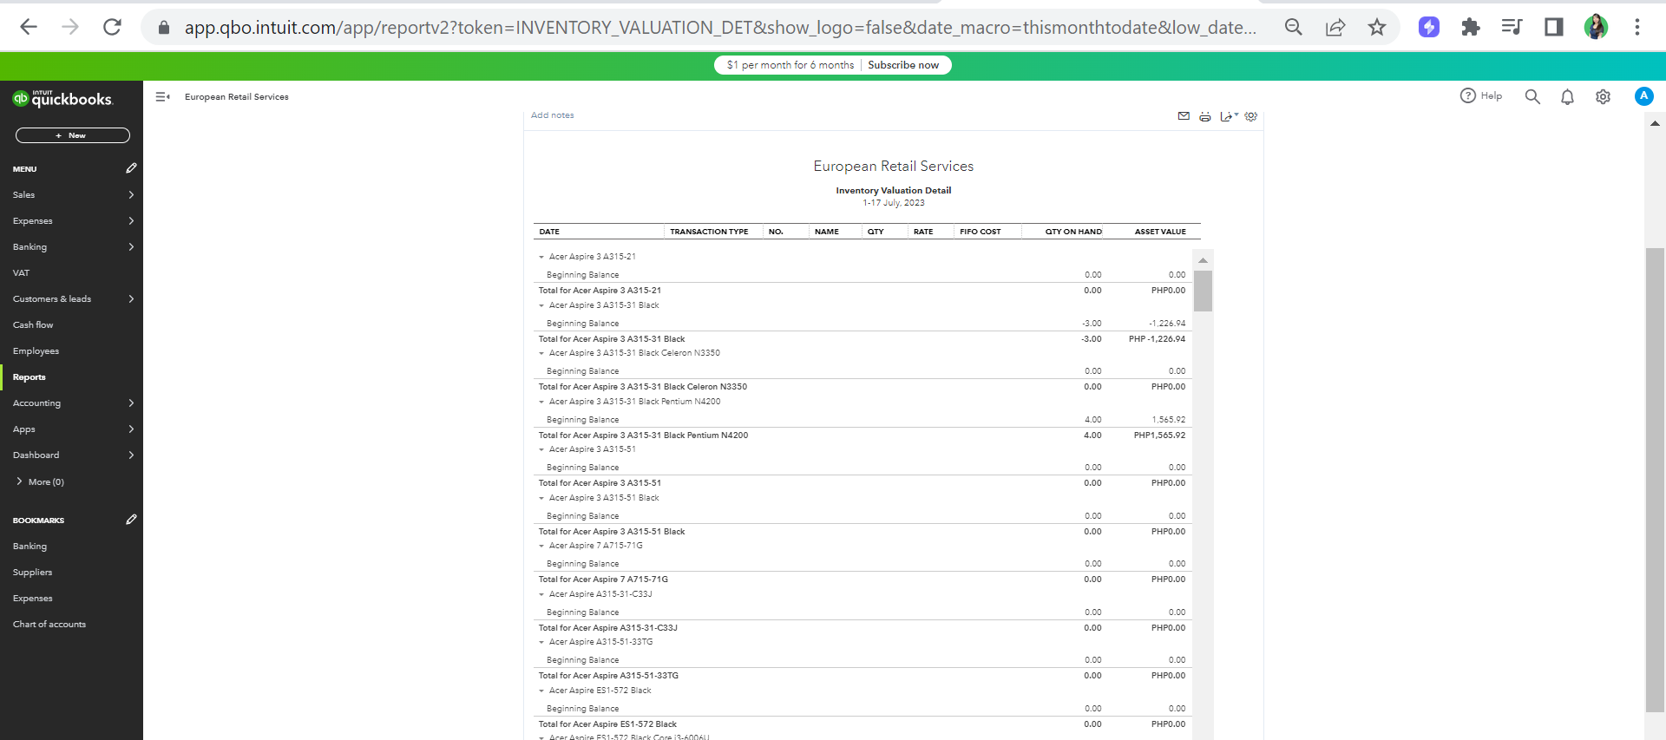Click the FIFO COST column header
This screenshot has height=740, width=1666.
point(980,232)
